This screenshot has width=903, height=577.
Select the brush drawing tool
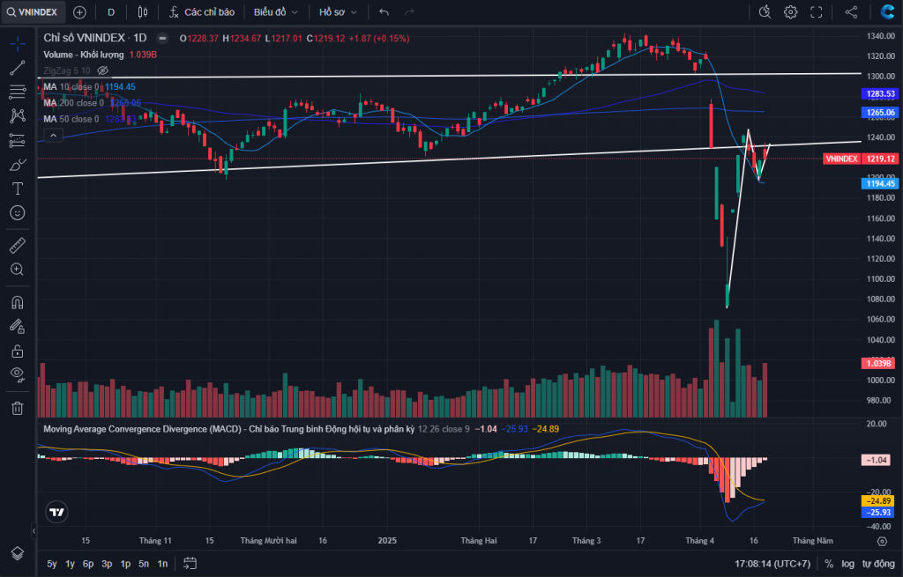point(18,165)
